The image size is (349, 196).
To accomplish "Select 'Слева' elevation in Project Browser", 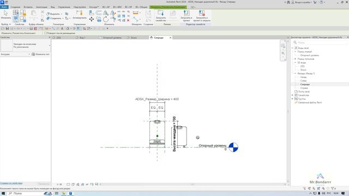I will (303, 81).
